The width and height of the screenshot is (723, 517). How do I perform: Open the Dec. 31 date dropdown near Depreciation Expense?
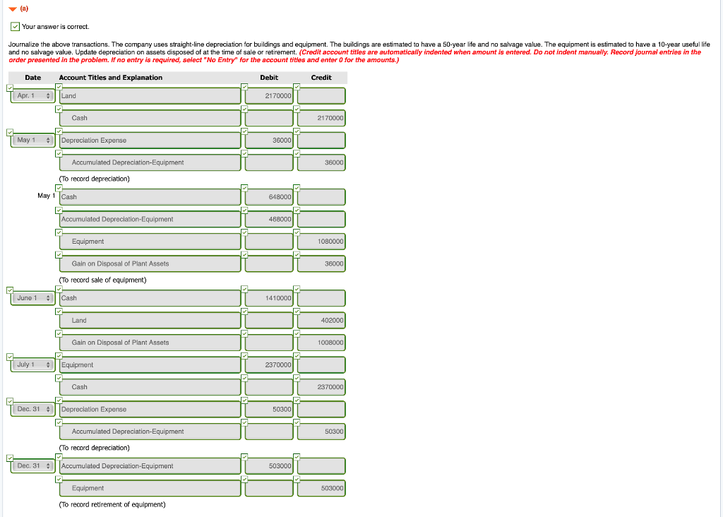[32, 409]
